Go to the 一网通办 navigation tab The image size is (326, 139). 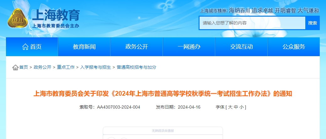coord(189,47)
